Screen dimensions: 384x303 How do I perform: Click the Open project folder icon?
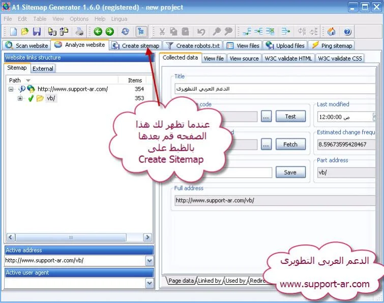[24, 32]
